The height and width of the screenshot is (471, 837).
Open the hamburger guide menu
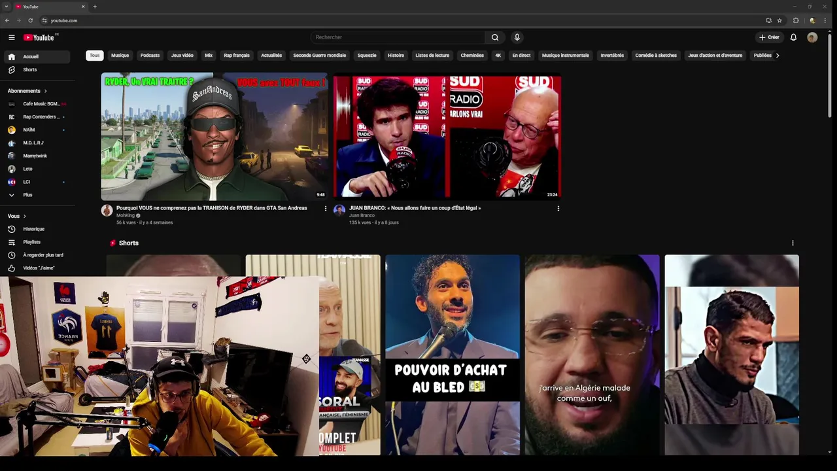click(11, 37)
